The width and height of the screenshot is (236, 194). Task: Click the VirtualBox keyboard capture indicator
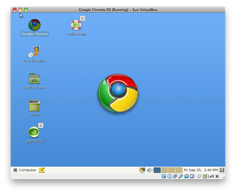pos(205,176)
